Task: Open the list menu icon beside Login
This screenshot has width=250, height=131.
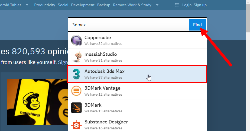Action: (177, 5)
